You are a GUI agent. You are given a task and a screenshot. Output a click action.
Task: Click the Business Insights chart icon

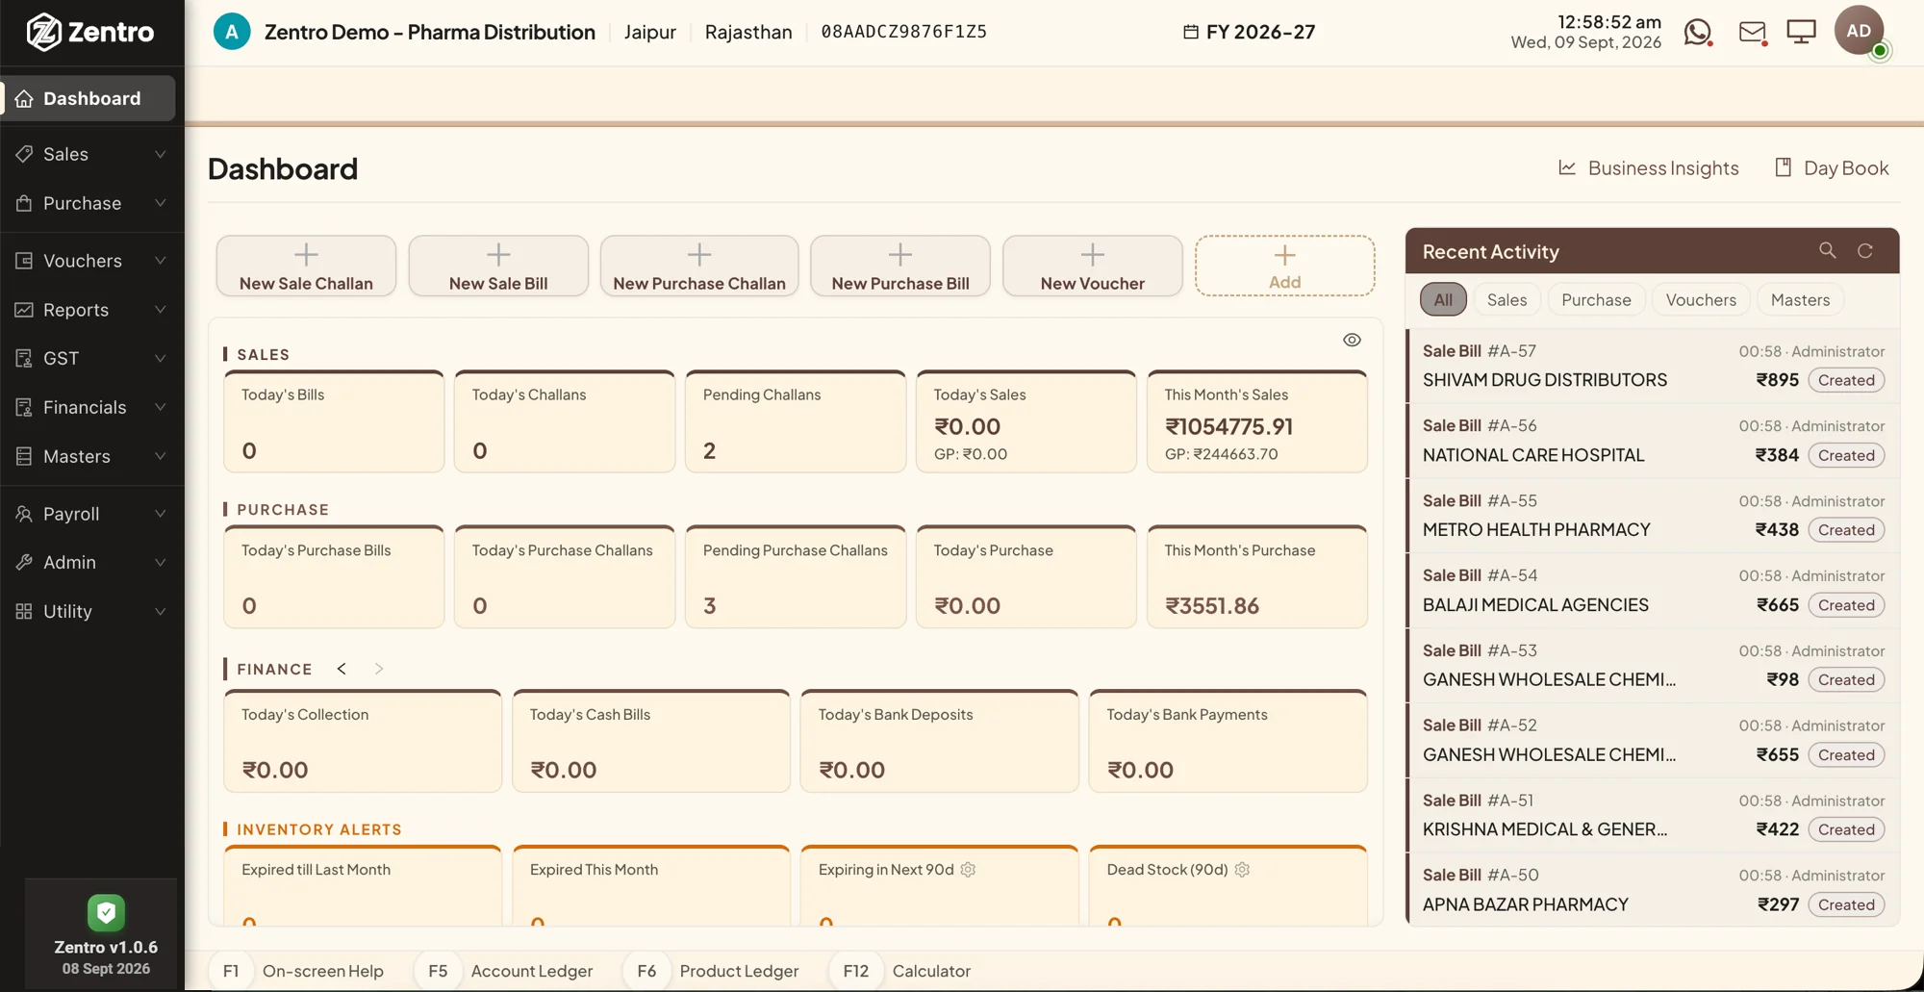click(x=1567, y=167)
